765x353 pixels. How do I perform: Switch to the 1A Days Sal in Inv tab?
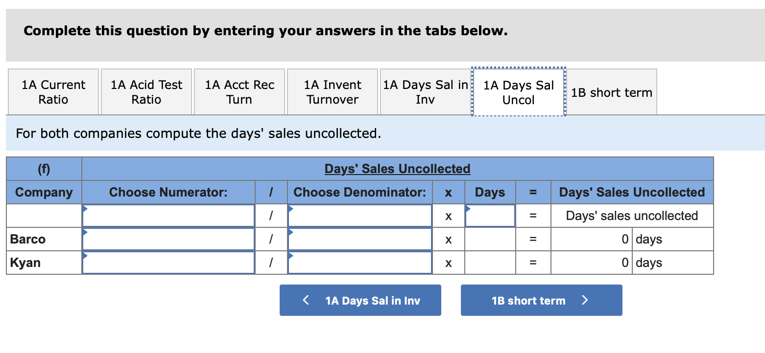424,91
